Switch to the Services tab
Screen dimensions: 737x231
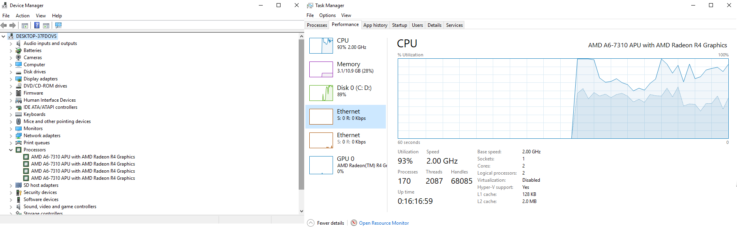pos(455,25)
